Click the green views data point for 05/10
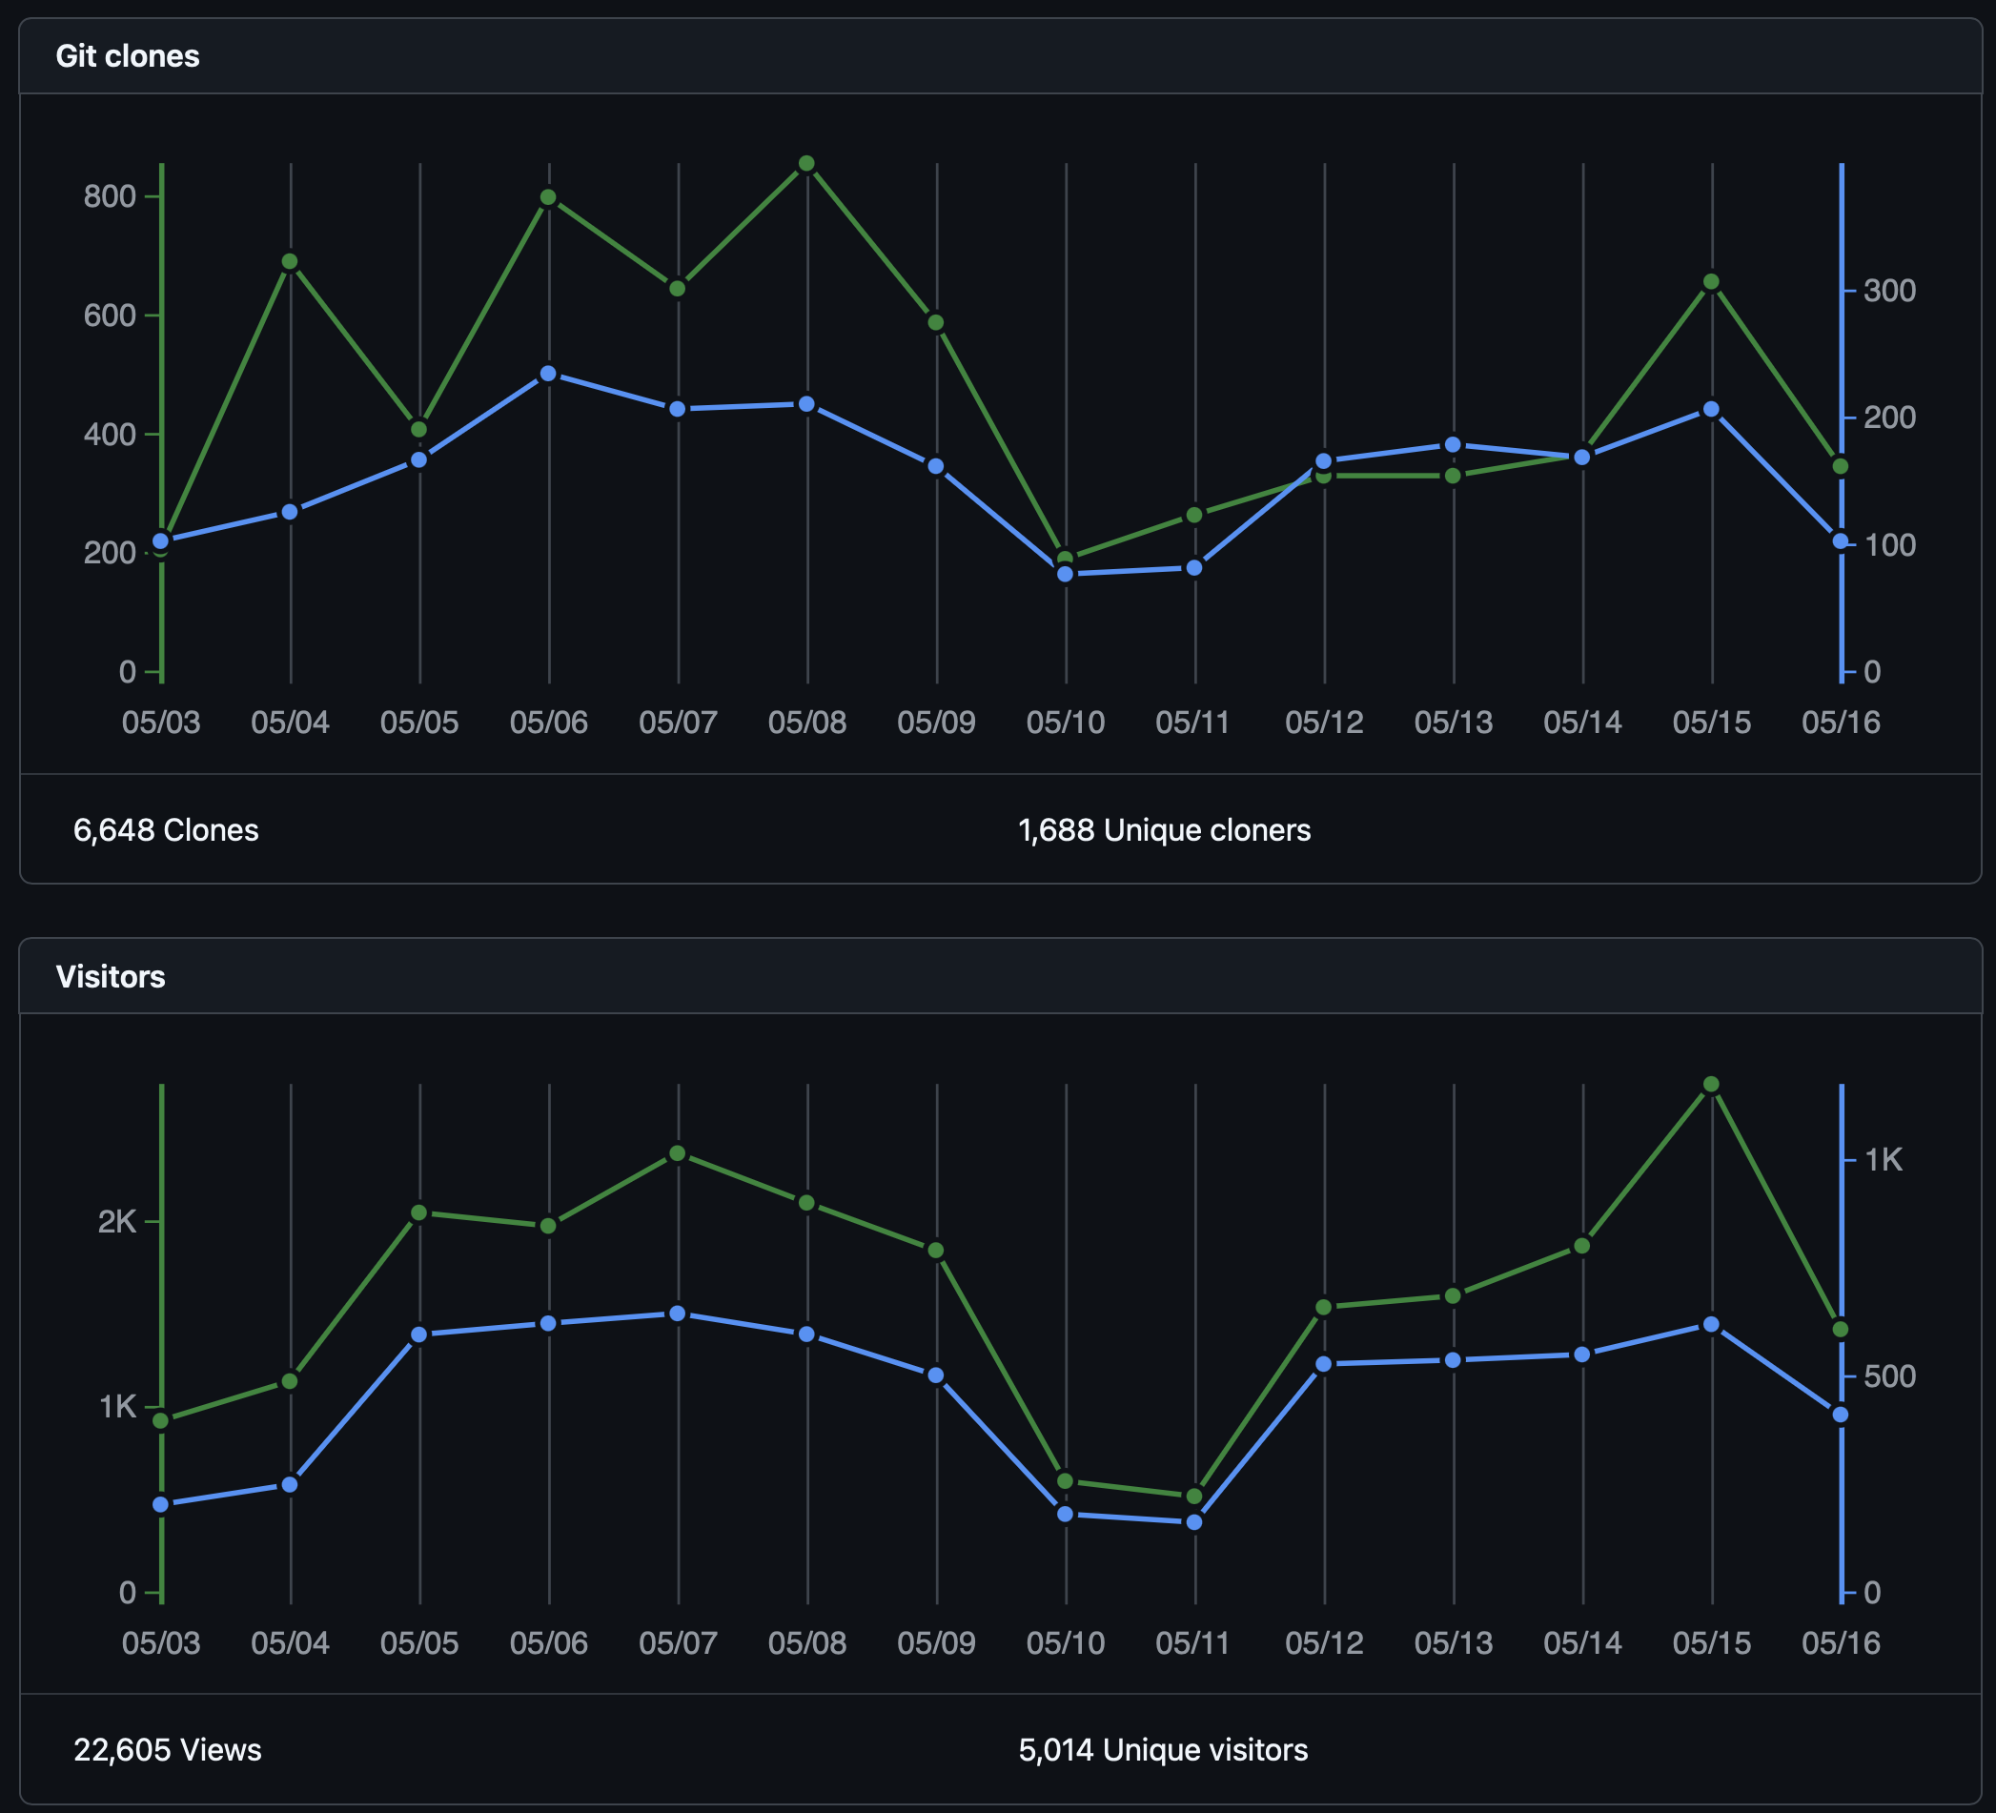 click(x=1066, y=1481)
